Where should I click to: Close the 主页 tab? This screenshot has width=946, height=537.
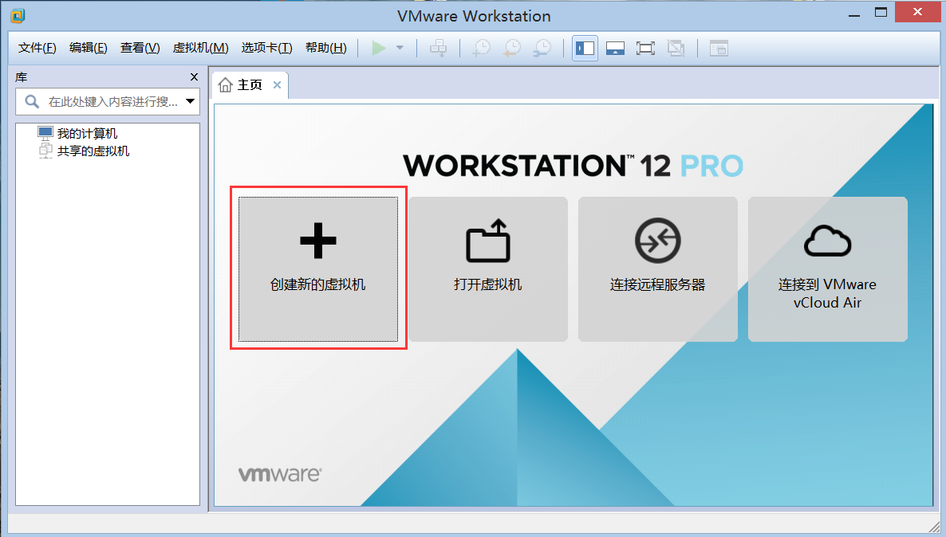click(277, 85)
